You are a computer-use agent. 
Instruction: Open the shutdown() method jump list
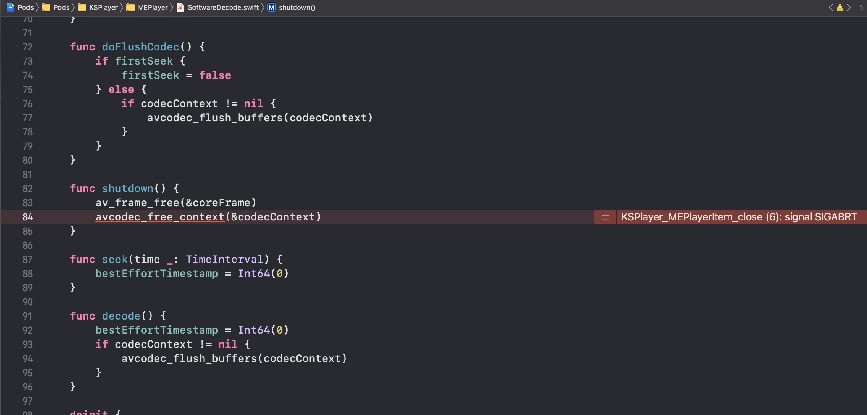pyautogui.click(x=297, y=7)
